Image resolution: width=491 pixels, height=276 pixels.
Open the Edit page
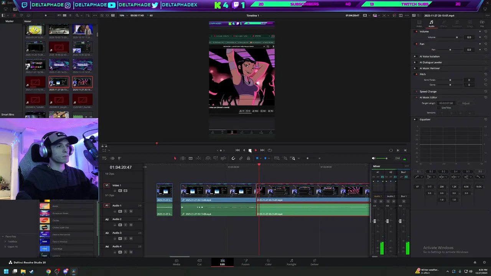coord(222,262)
